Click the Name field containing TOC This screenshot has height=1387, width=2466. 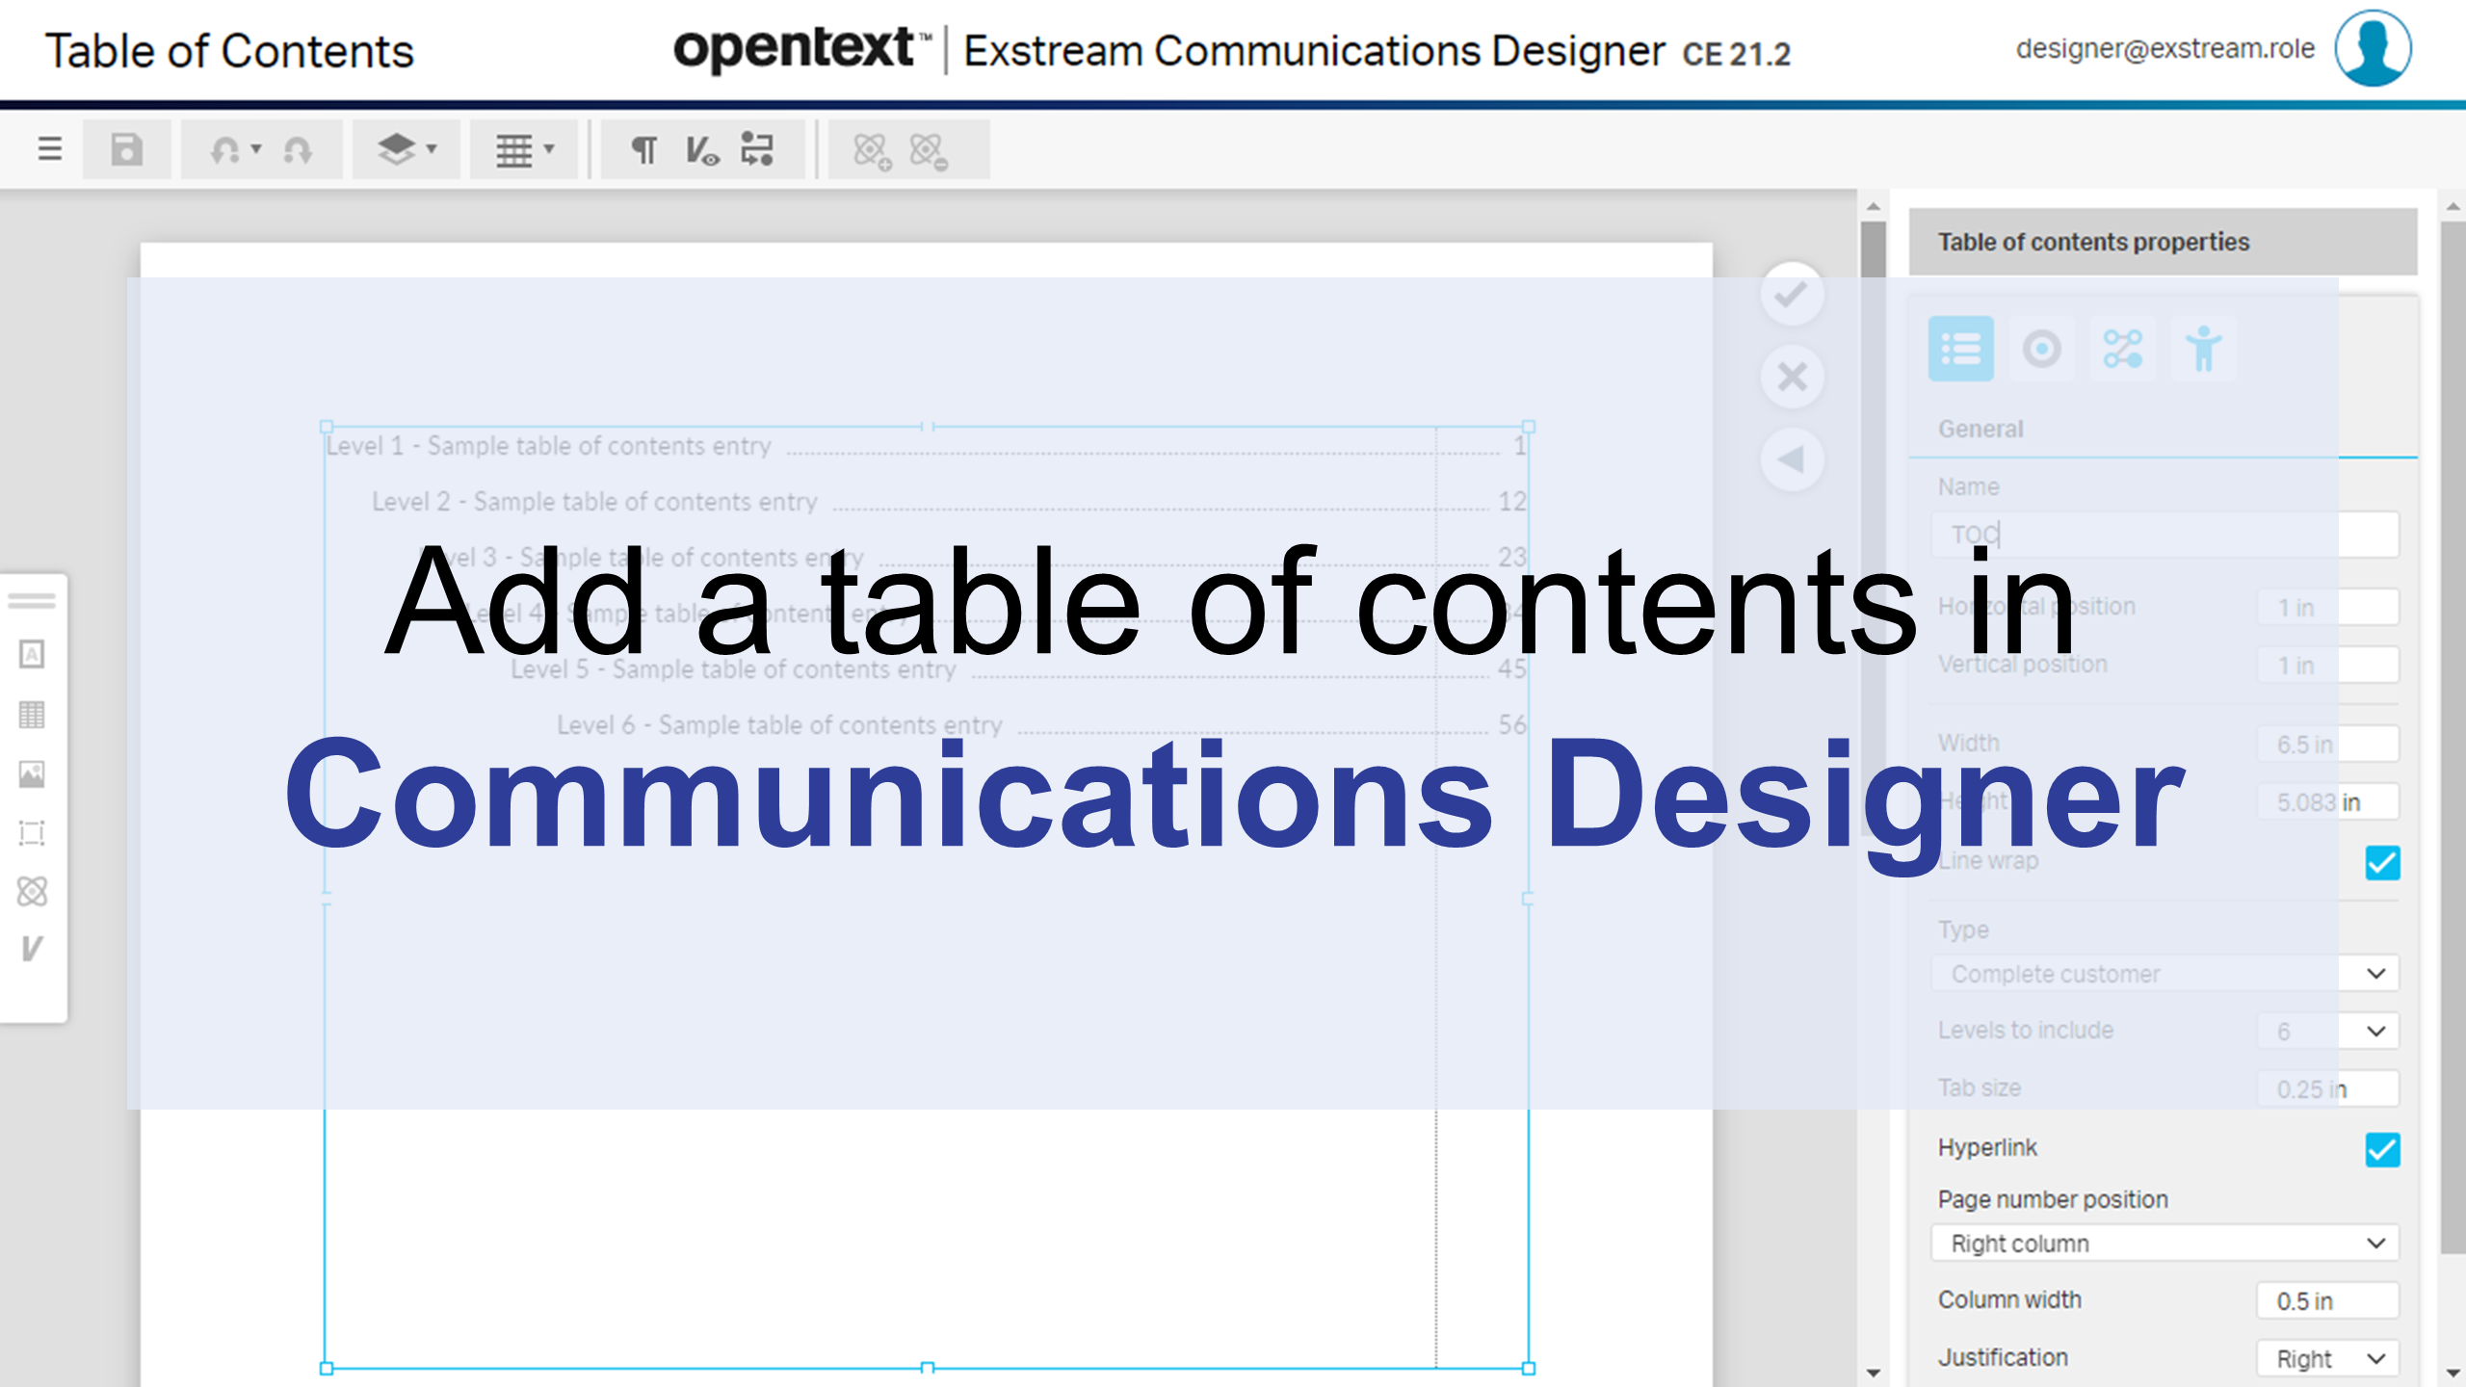2164,534
